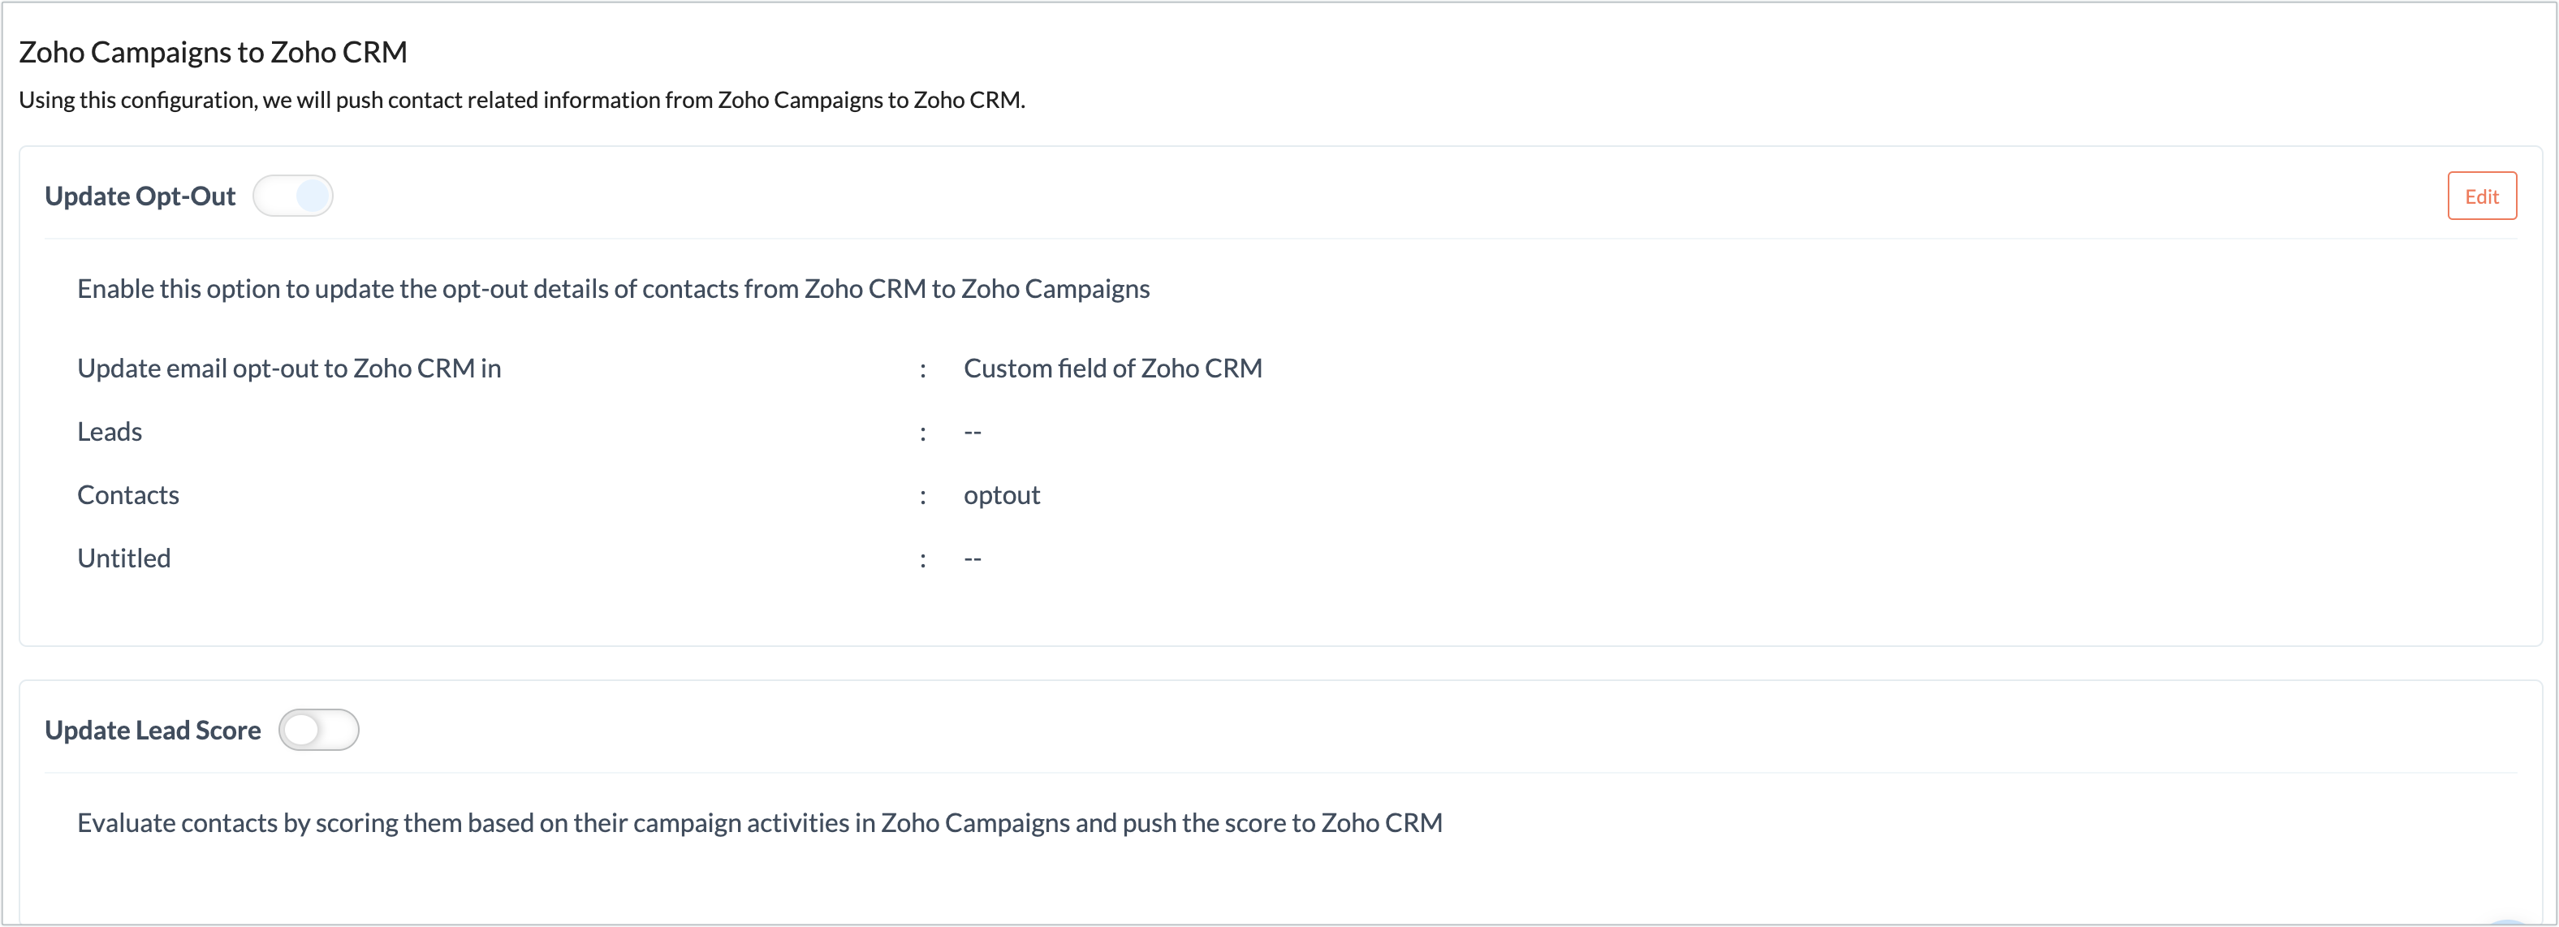Click the 'optout' field value for Contacts
This screenshot has height=927, width=2559.
click(x=1000, y=494)
